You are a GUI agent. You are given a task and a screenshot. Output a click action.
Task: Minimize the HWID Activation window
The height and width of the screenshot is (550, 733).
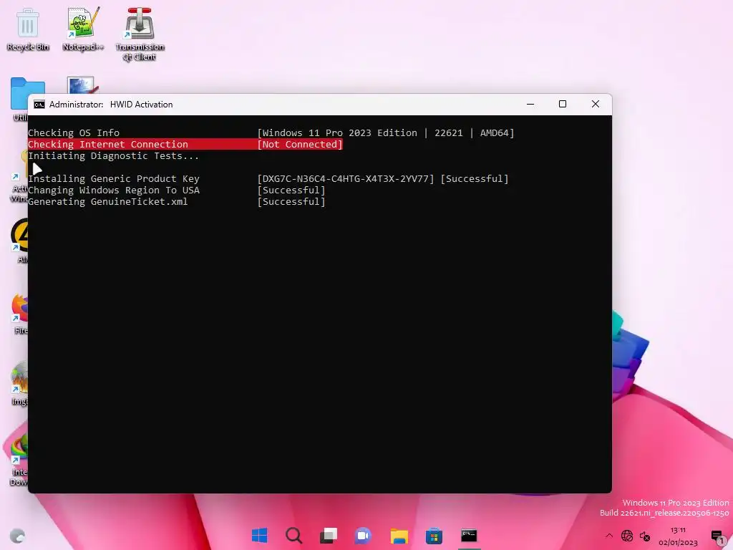click(x=530, y=105)
